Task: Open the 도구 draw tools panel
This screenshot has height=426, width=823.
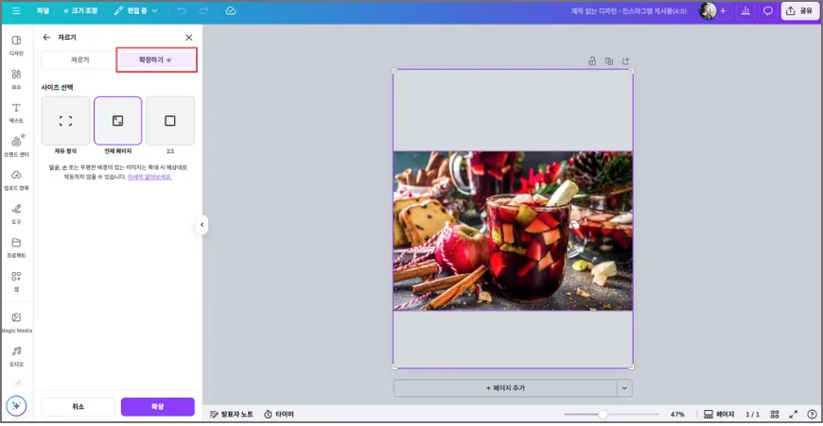Action: 16,213
